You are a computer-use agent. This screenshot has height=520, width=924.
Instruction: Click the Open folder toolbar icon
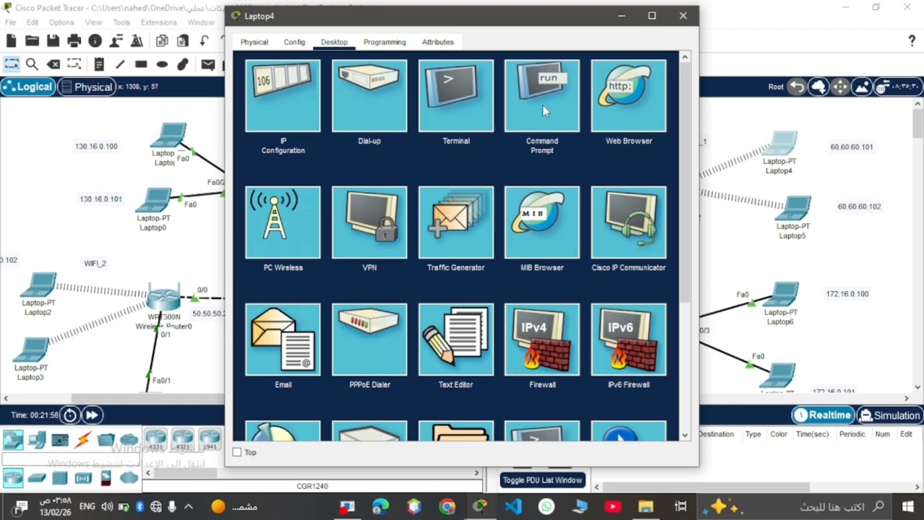[32, 41]
